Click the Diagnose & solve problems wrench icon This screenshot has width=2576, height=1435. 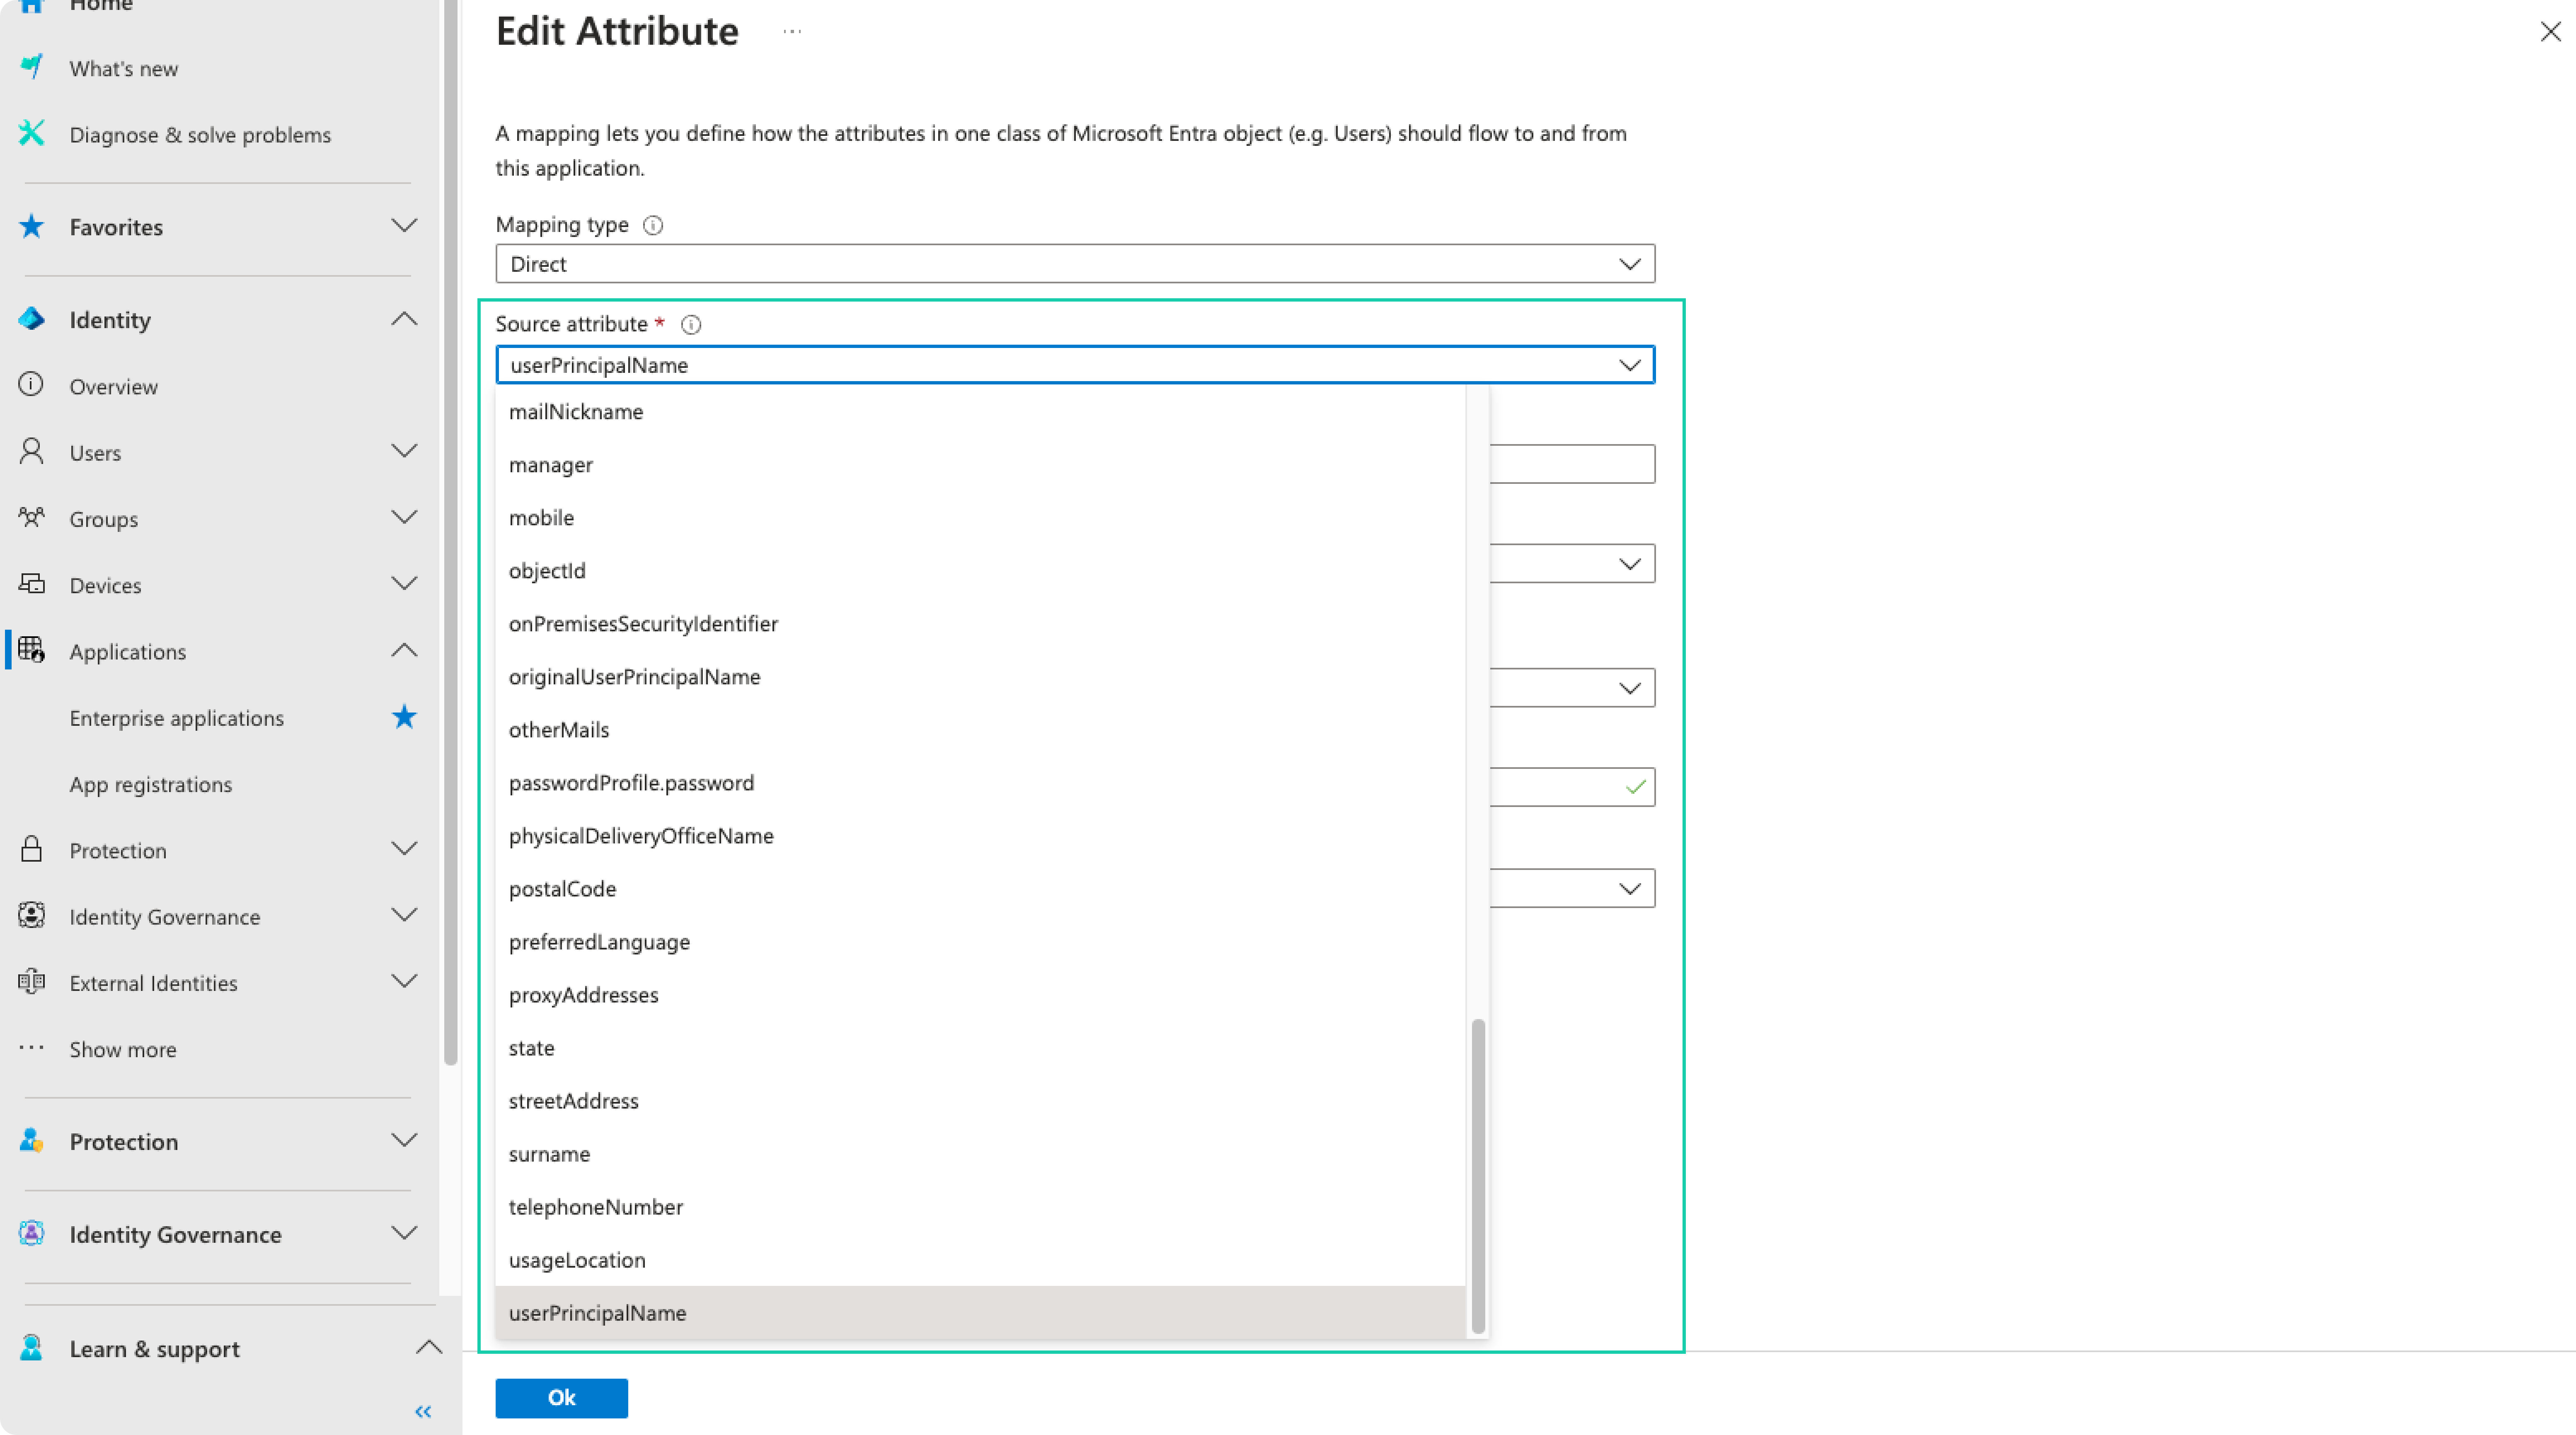pos(32,133)
